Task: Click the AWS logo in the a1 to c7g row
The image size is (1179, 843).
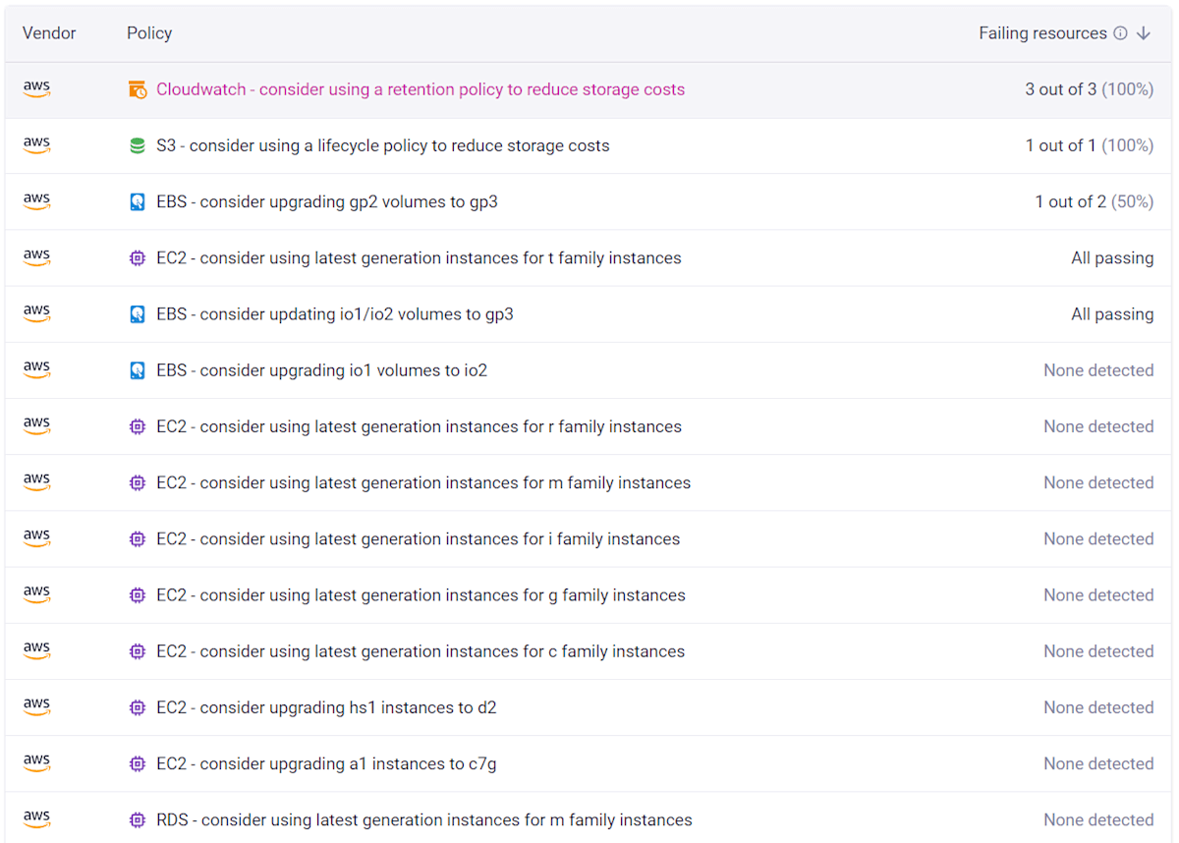Action: (x=36, y=761)
